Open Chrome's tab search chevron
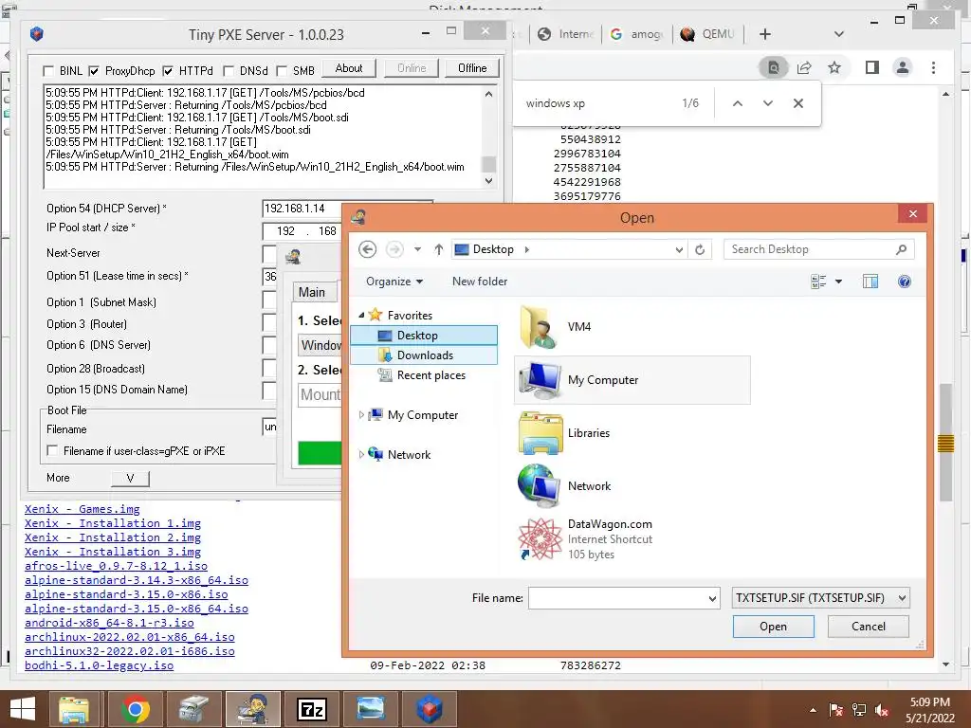The image size is (971, 728). click(x=839, y=34)
